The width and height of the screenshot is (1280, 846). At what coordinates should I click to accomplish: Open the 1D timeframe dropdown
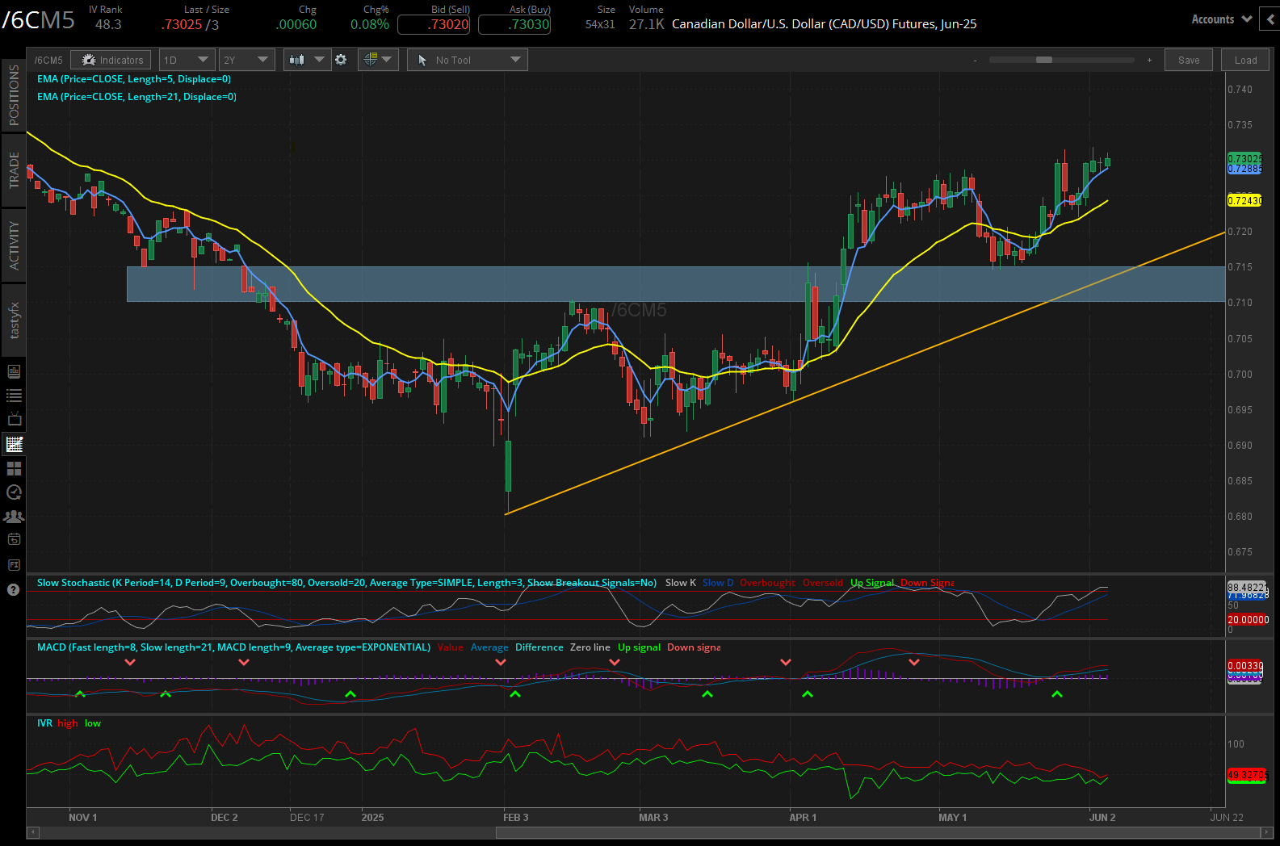pos(187,60)
